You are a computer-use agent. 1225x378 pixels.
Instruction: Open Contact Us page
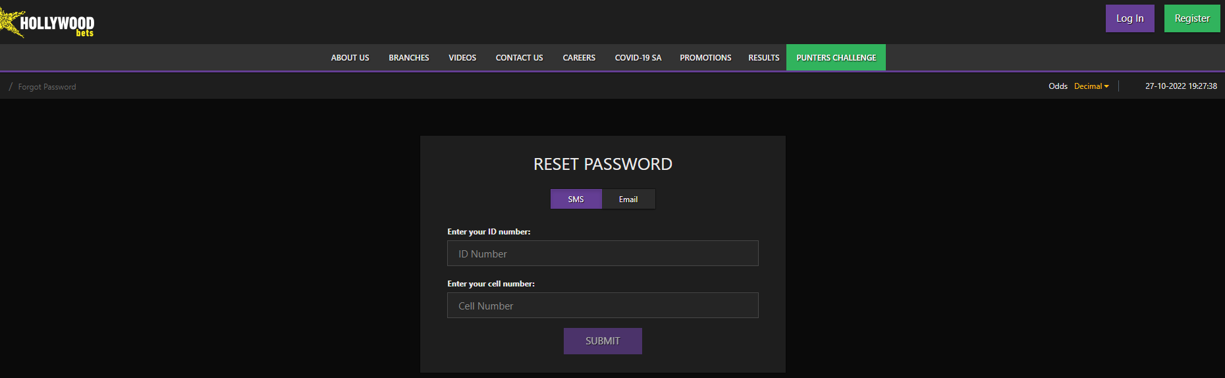pos(519,58)
